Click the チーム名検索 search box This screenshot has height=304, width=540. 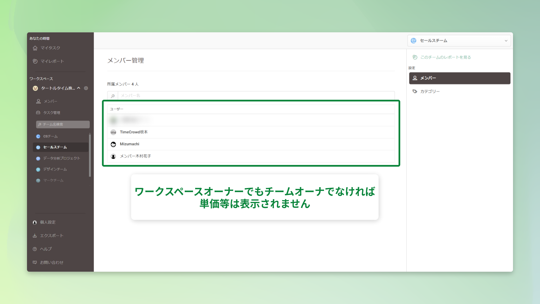point(63,124)
